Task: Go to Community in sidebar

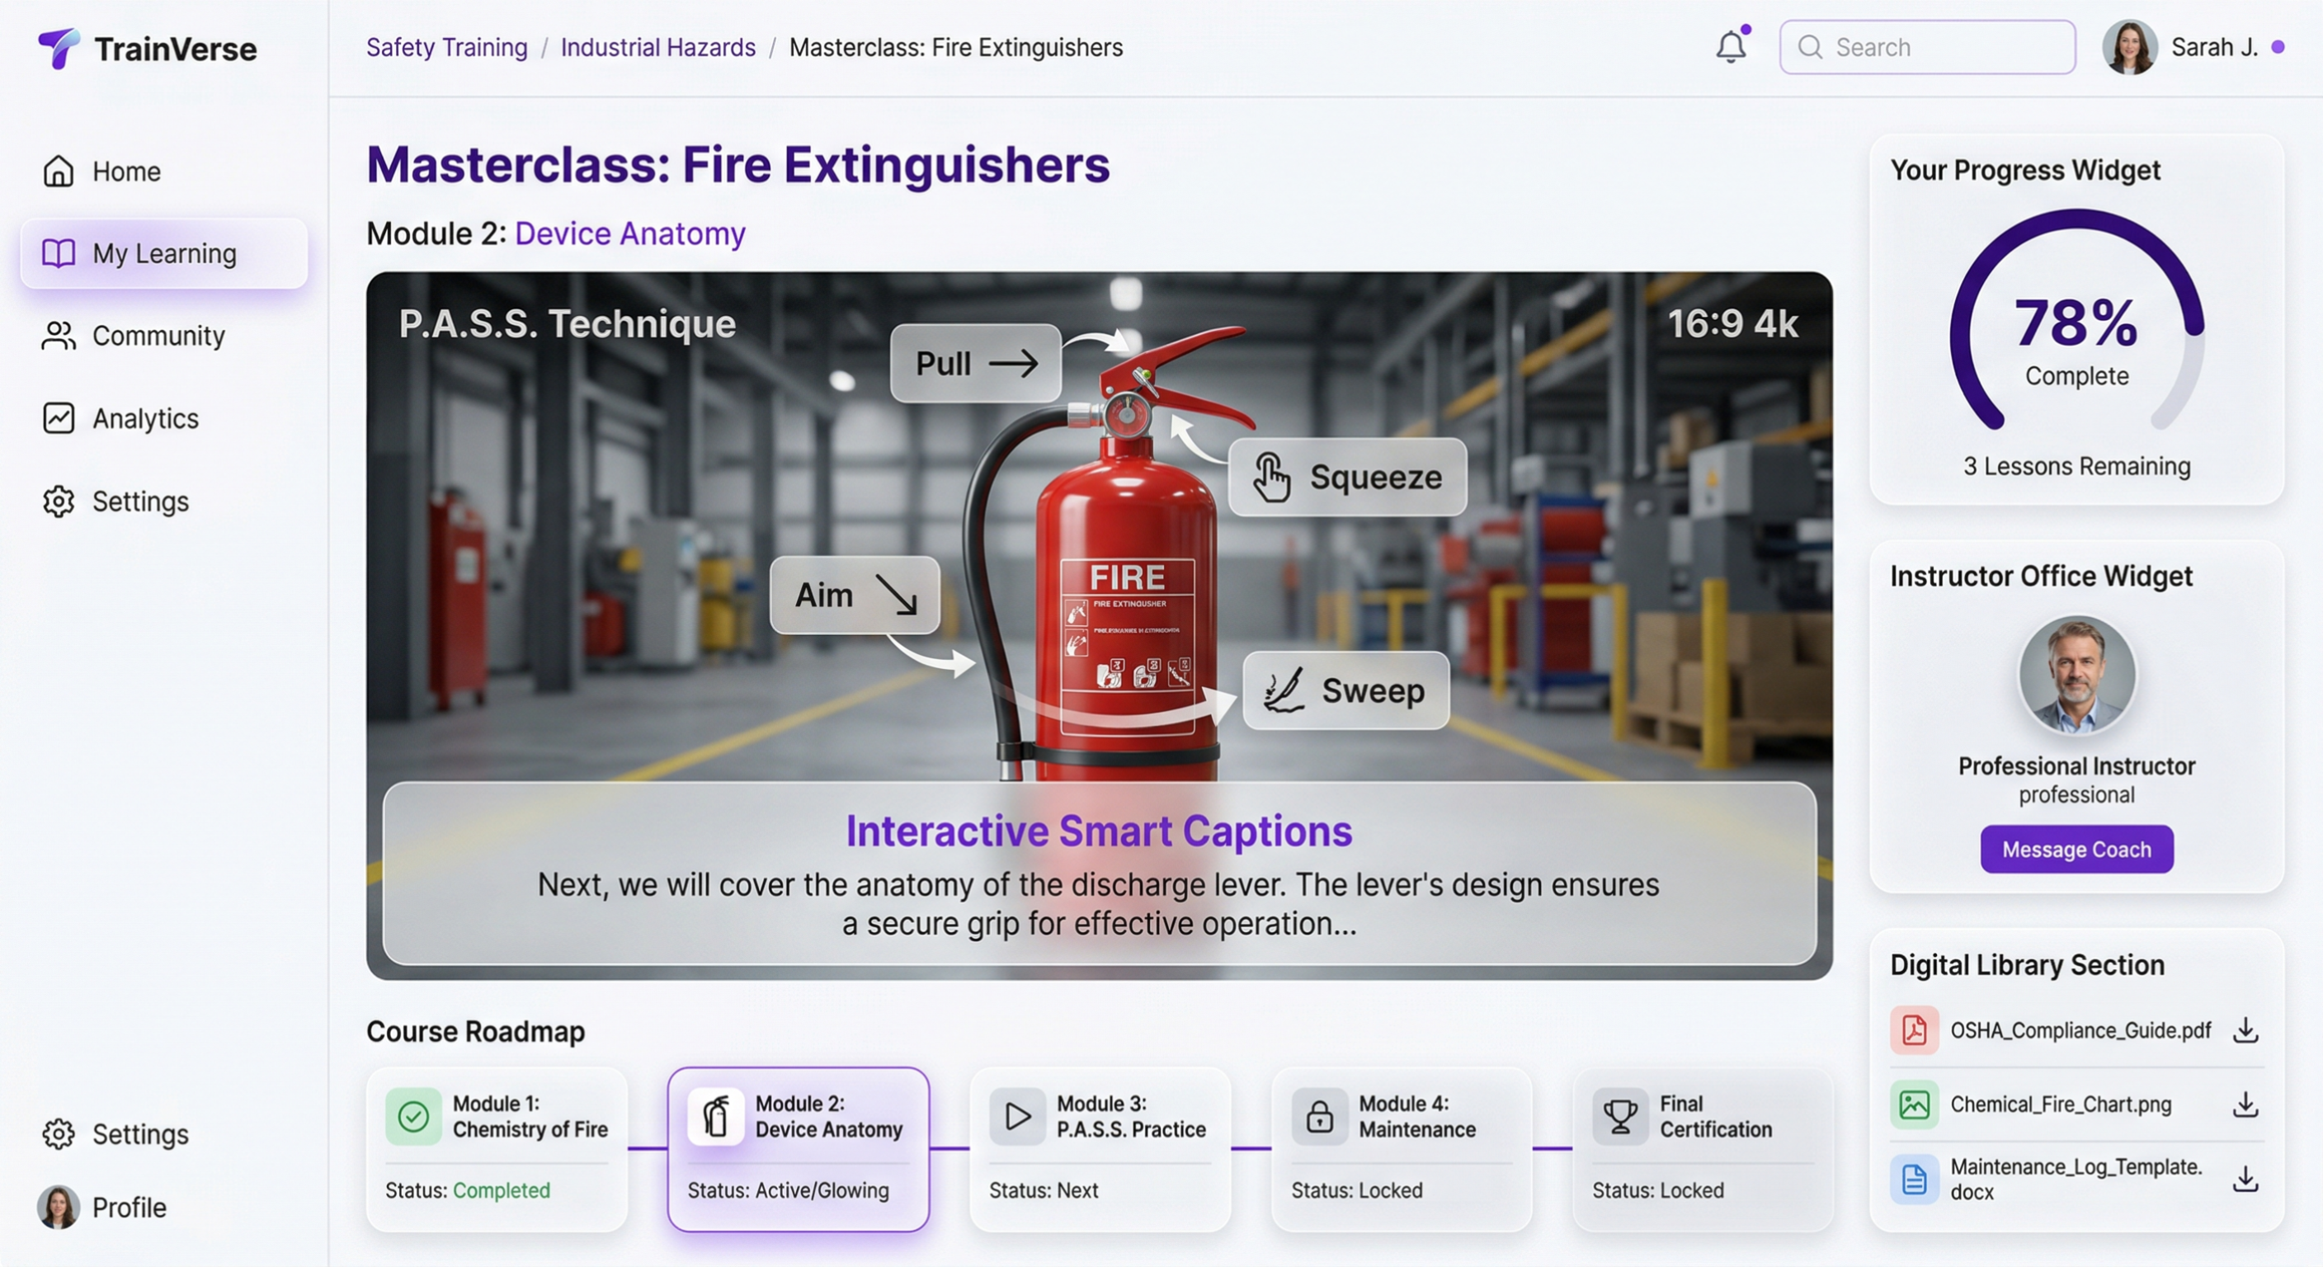Action: pyautogui.click(x=158, y=336)
